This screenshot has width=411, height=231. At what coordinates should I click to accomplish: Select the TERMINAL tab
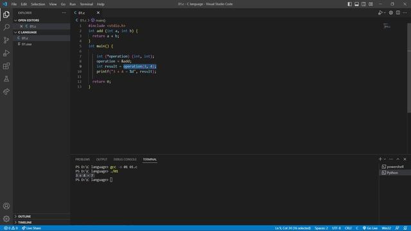coord(150,159)
